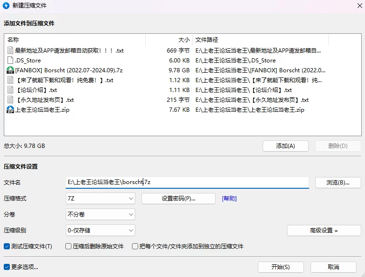
Task: Click the file icon for 【来了就能下载和观看】txt
Action: point(10,80)
